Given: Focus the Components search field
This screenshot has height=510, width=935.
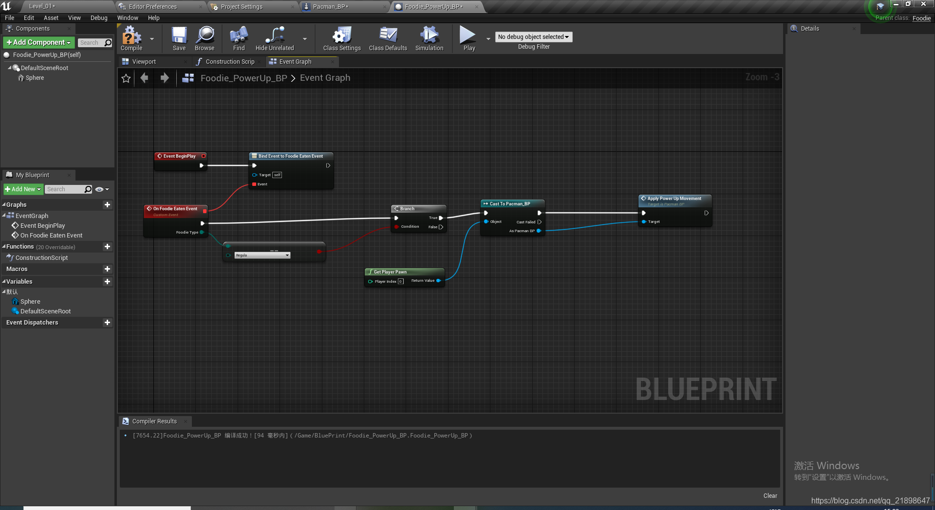Looking at the screenshot, I should [x=91, y=43].
